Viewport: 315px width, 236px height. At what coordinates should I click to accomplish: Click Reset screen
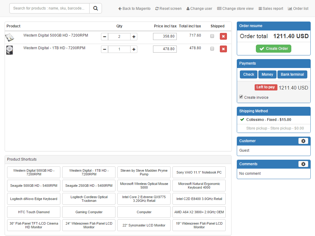click(x=168, y=8)
